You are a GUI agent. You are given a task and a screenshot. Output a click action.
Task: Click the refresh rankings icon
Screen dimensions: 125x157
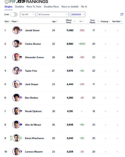[x=122, y=14]
